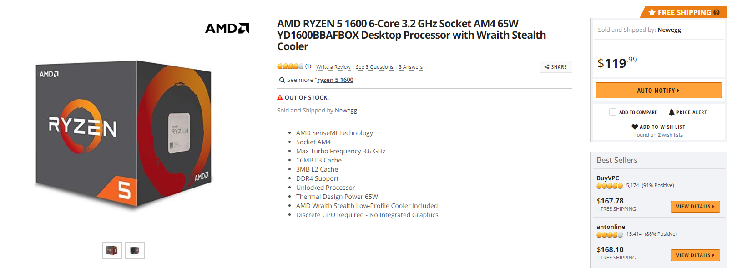
Task: Click the main Ryzen 5 box image
Action: click(x=123, y=136)
